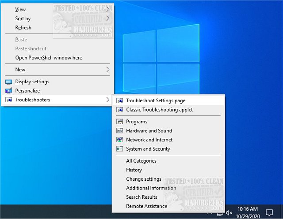Select Refresh from the context menu
The height and width of the screenshot is (219, 283).
pyautogui.click(x=23, y=28)
